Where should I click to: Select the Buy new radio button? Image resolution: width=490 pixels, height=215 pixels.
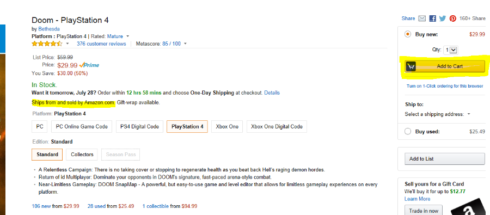[407, 34]
